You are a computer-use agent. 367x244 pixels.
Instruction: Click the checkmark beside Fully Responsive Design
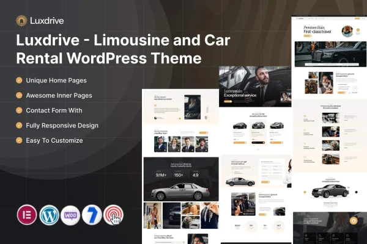coord(19,126)
